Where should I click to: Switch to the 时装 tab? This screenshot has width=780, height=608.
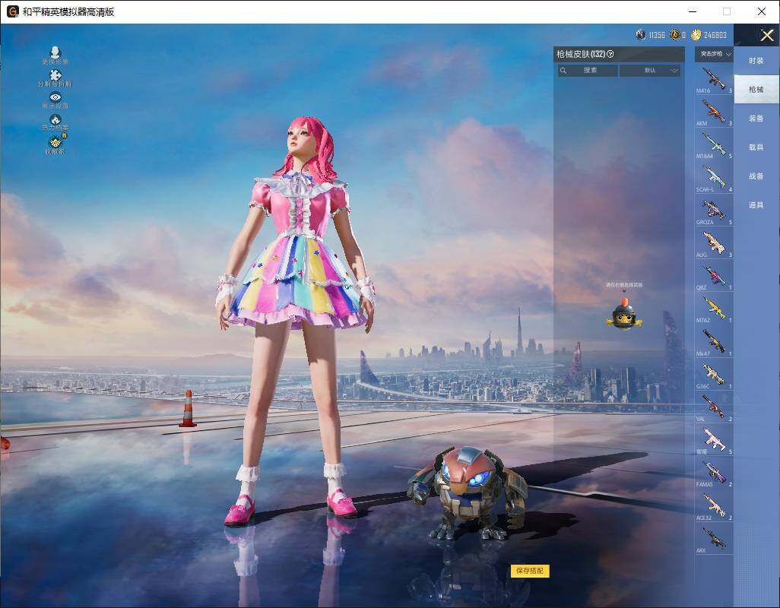[756, 61]
